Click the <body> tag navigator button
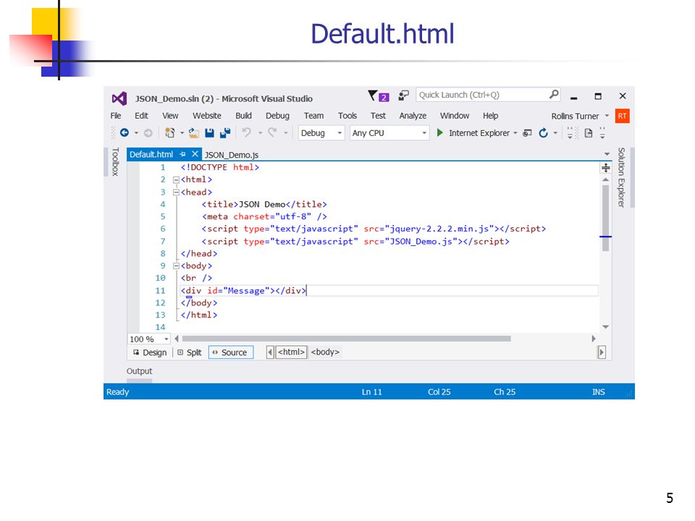Screen dimensions: 695x521 point(325,352)
